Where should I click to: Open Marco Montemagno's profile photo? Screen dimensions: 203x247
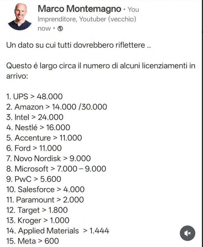pos(20,17)
